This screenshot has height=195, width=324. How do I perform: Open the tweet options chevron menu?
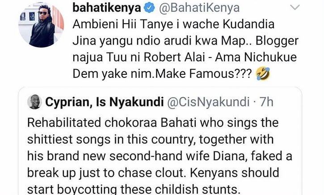coord(295,8)
